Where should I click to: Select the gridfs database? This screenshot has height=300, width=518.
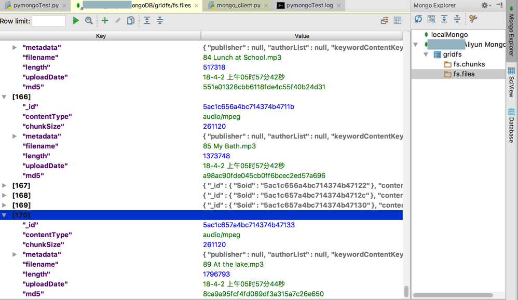[x=452, y=54]
